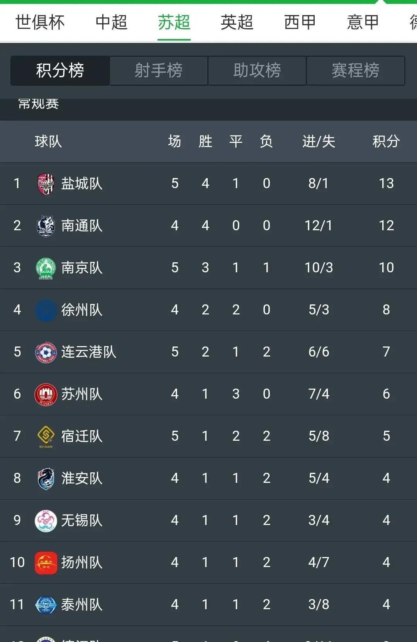
Task: Switch to the 射手榜 tab
Action: tap(159, 71)
